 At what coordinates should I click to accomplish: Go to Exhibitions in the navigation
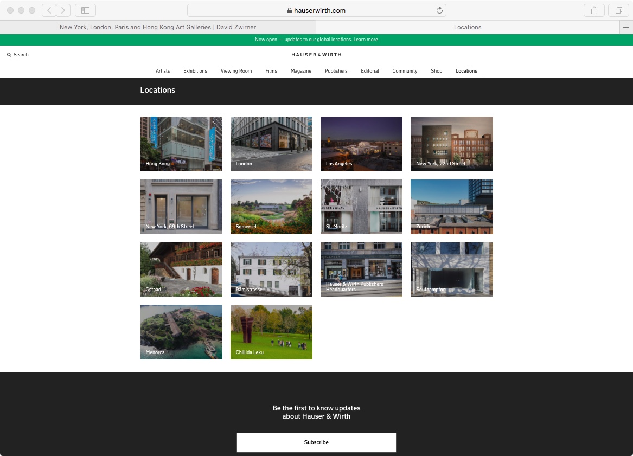point(195,71)
